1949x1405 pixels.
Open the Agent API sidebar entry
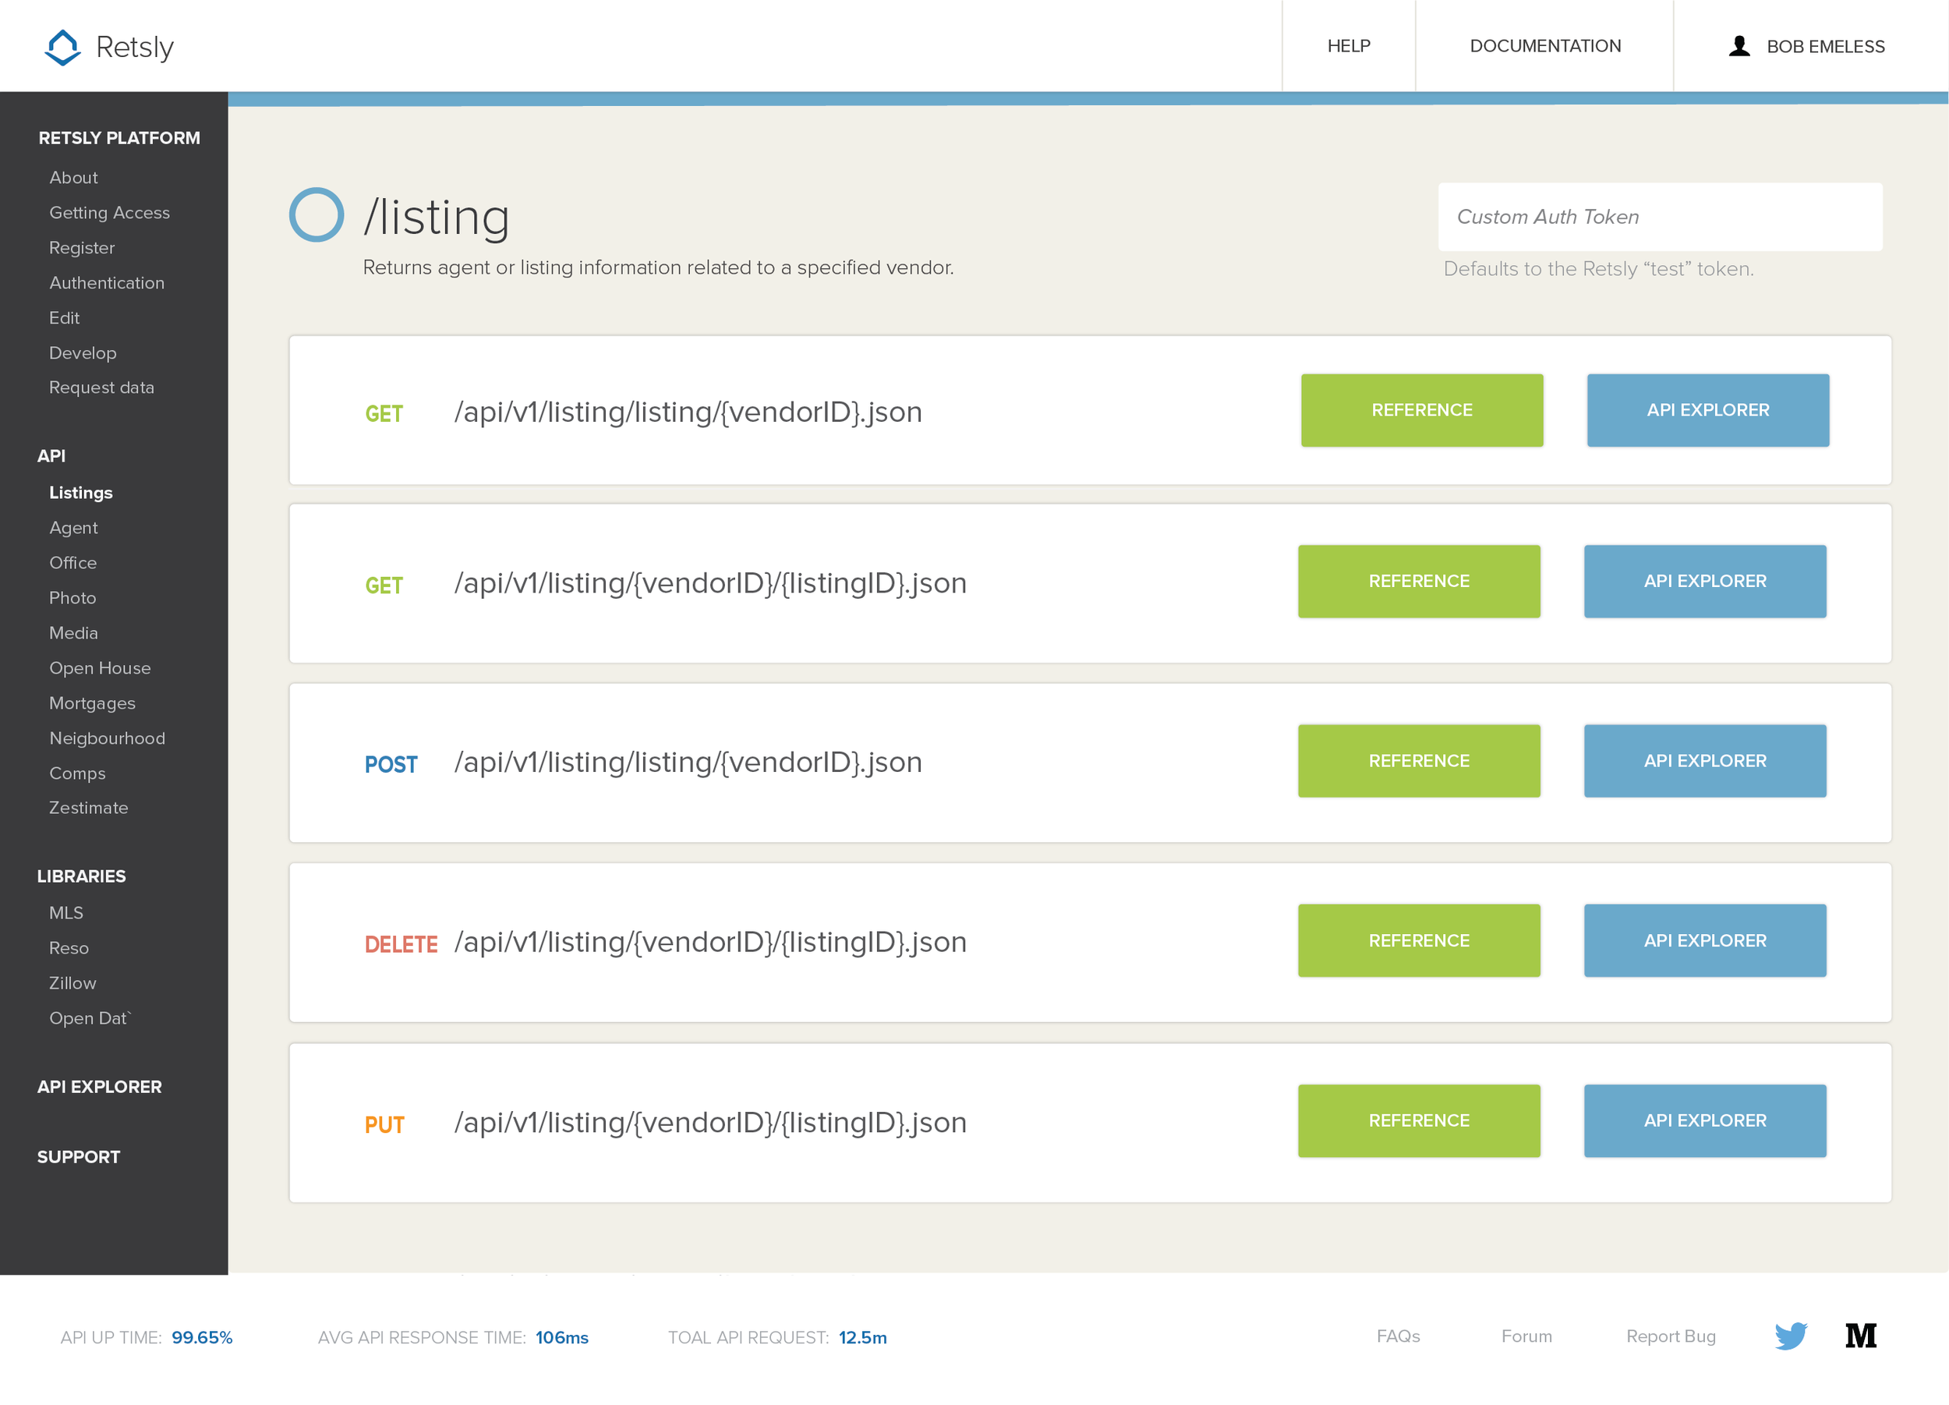73,527
